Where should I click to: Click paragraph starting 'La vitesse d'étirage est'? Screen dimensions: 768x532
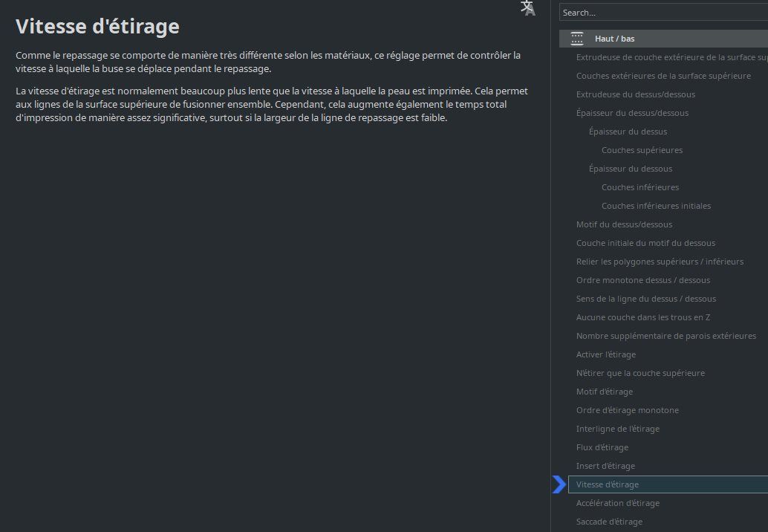click(272, 105)
